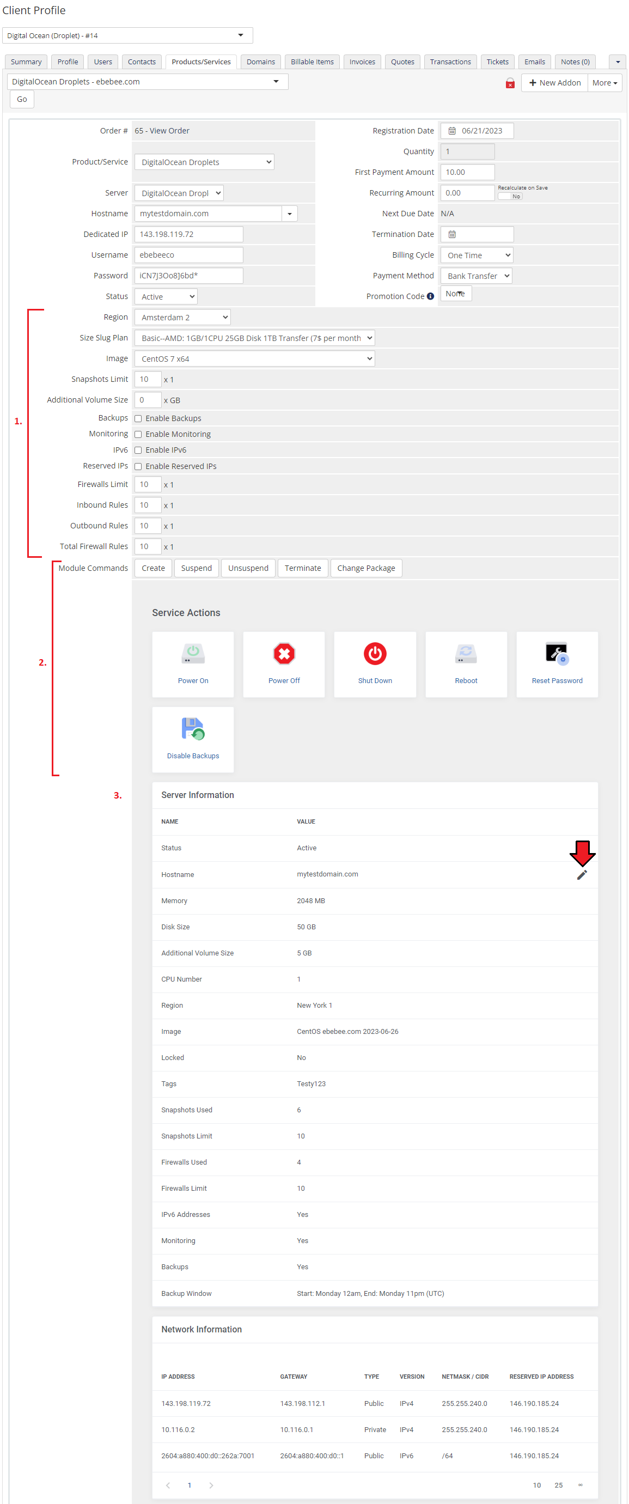Switch to the Contacts tab

[x=142, y=62]
